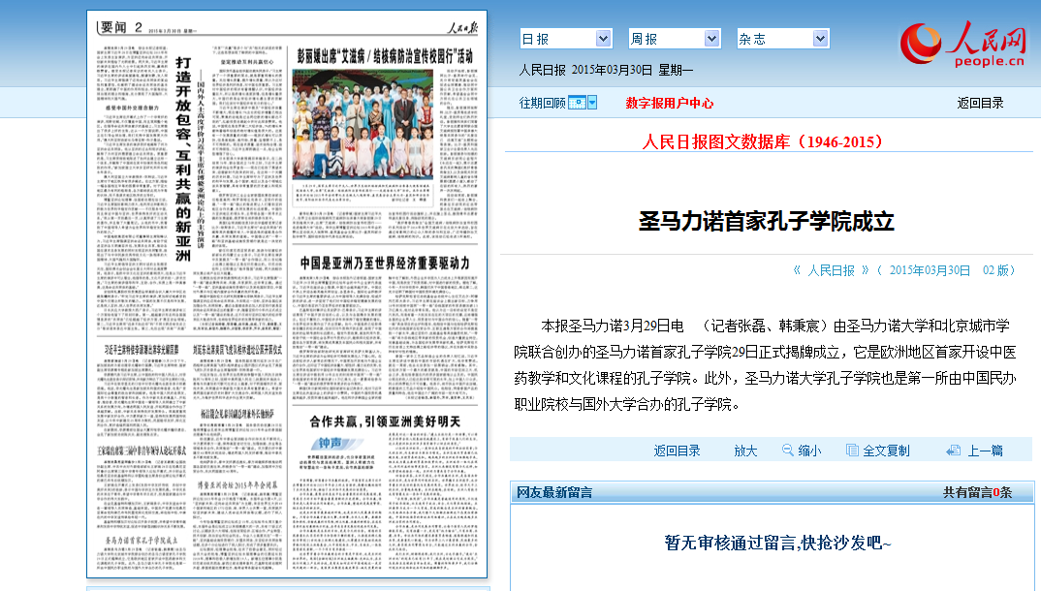Open 博鳌亚洲论坛2015年年会闭幕 headline
Screen dimensions: 1041x591
(237, 484)
